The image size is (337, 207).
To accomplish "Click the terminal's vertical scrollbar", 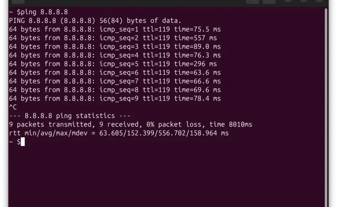I will coord(326,108).
